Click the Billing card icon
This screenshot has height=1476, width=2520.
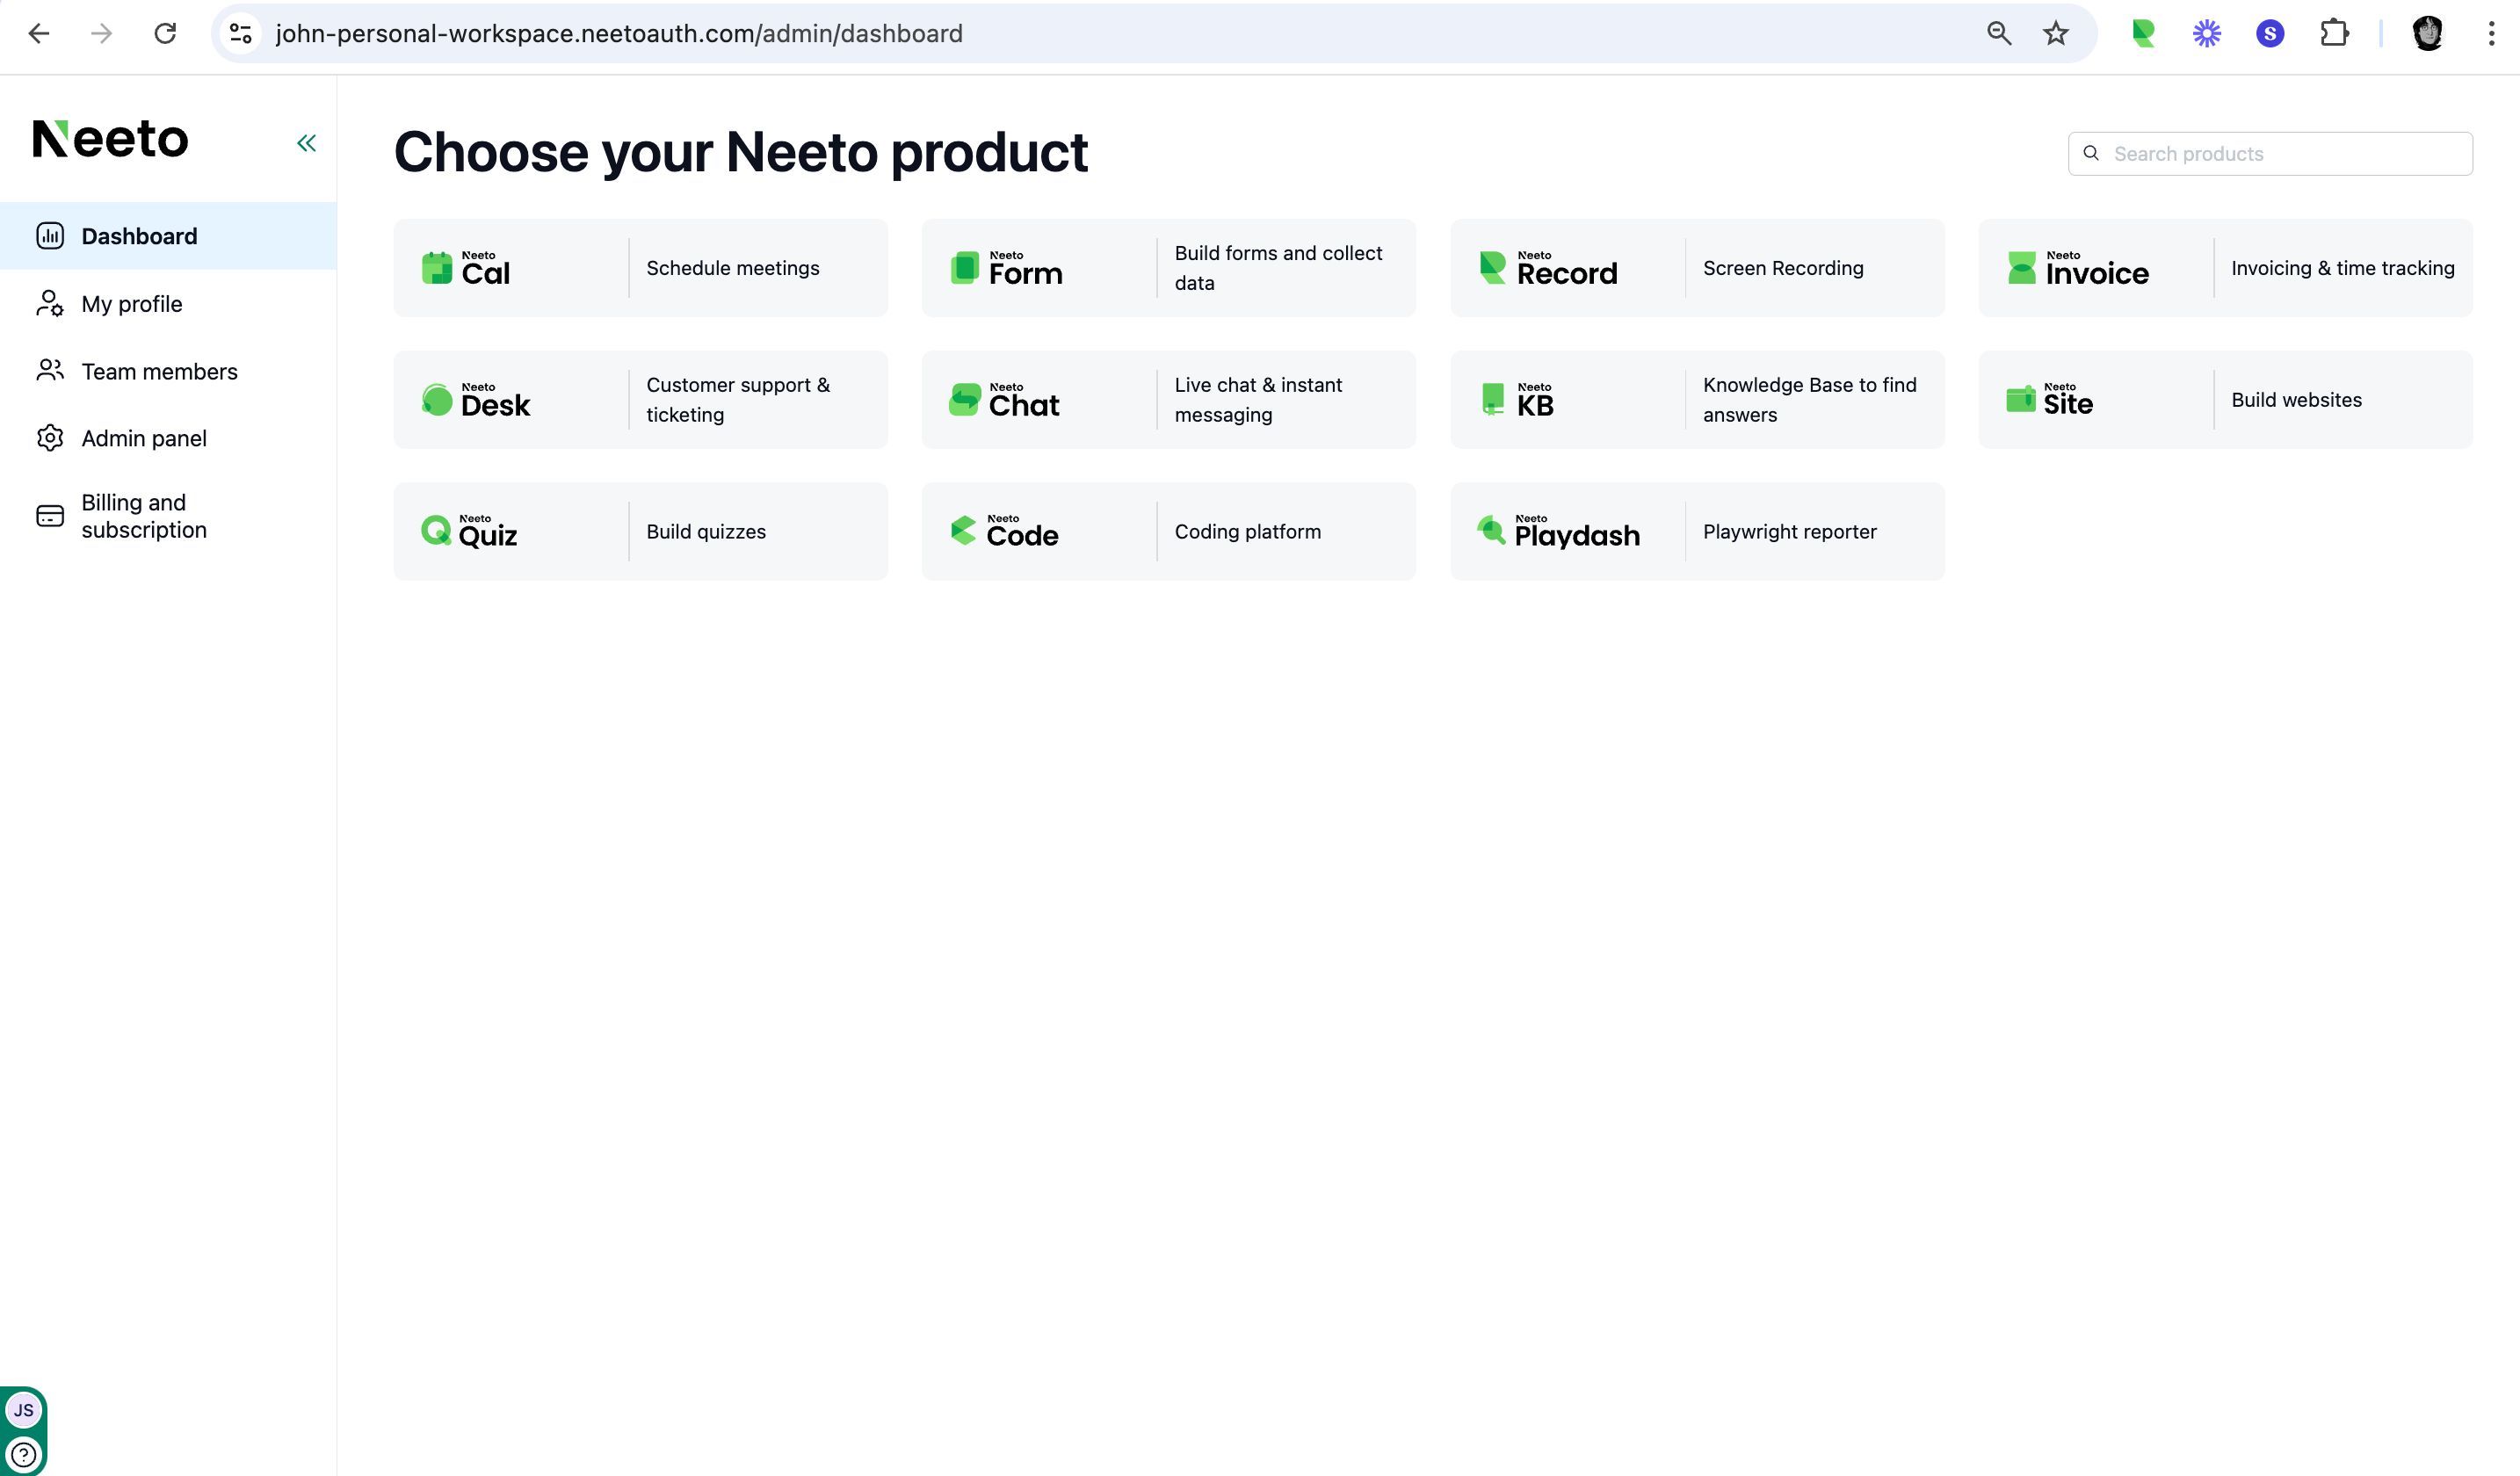point(50,516)
